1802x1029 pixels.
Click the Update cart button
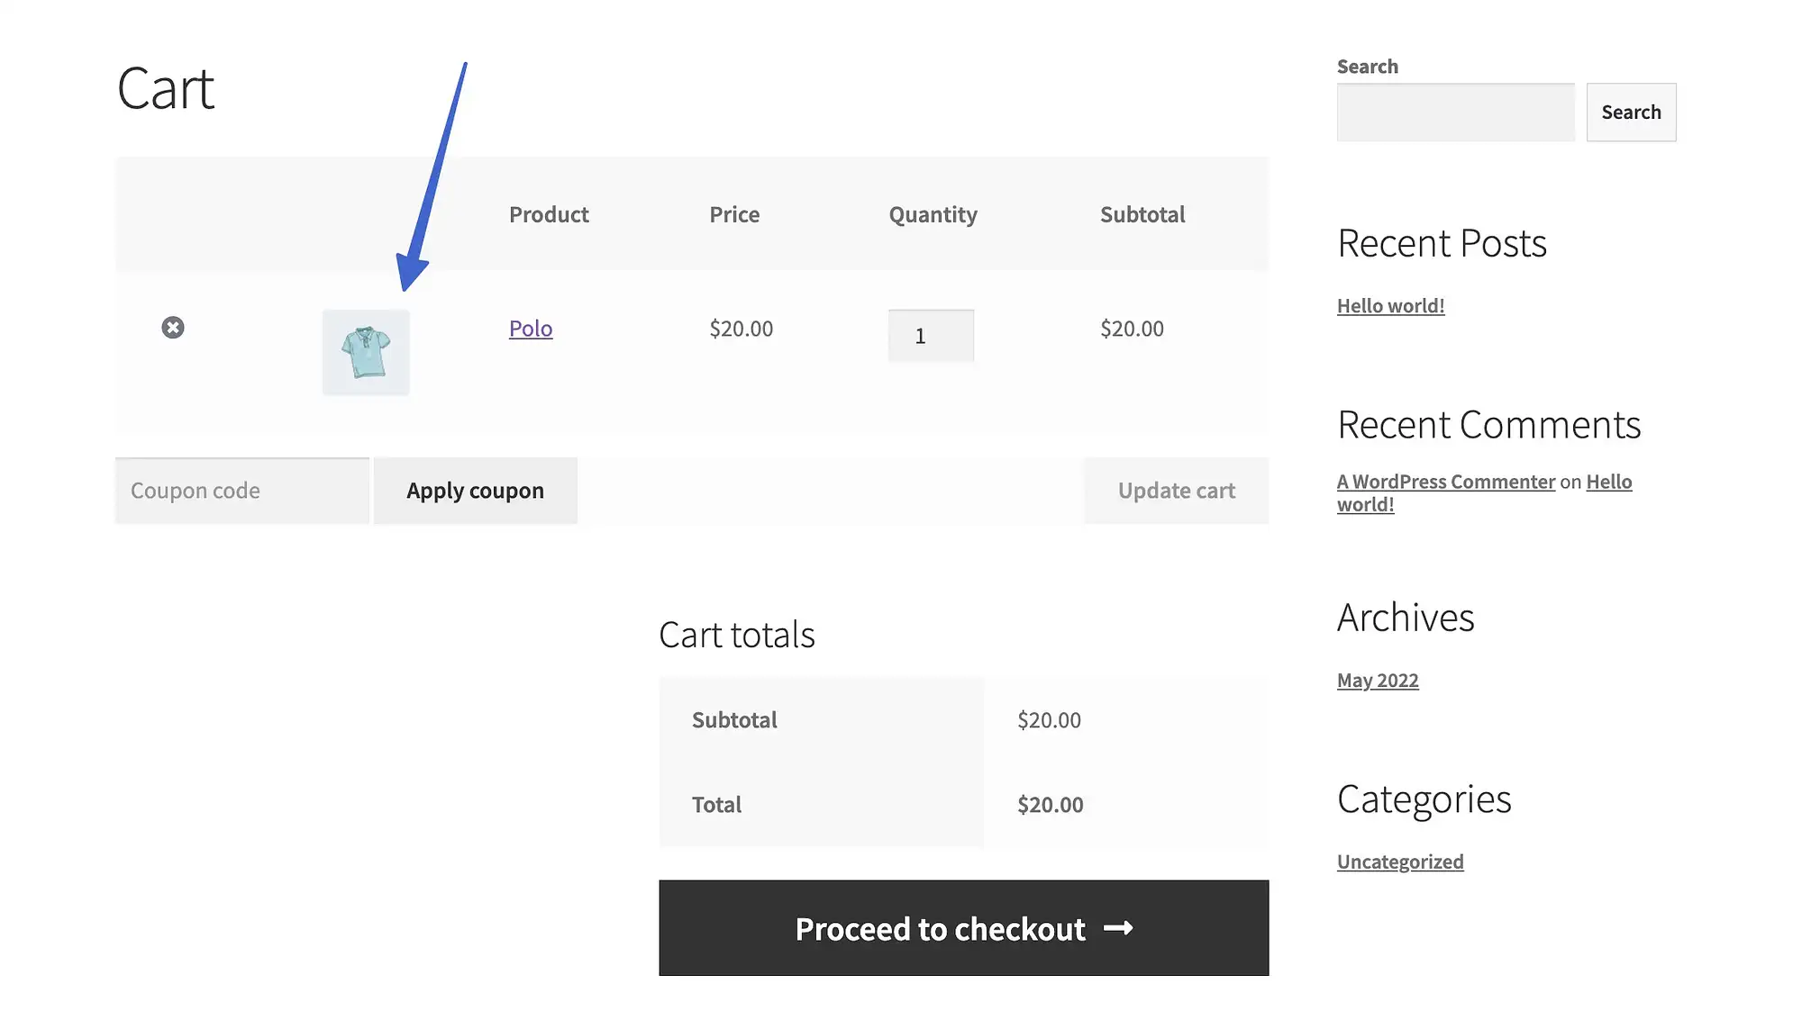coord(1176,490)
